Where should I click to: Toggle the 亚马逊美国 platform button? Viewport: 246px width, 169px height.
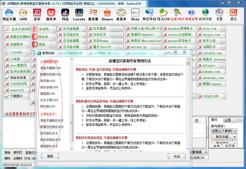[71, 29]
